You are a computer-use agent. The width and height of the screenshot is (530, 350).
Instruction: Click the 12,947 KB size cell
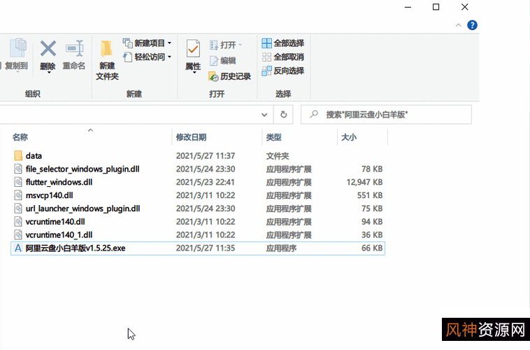(364, 182)
